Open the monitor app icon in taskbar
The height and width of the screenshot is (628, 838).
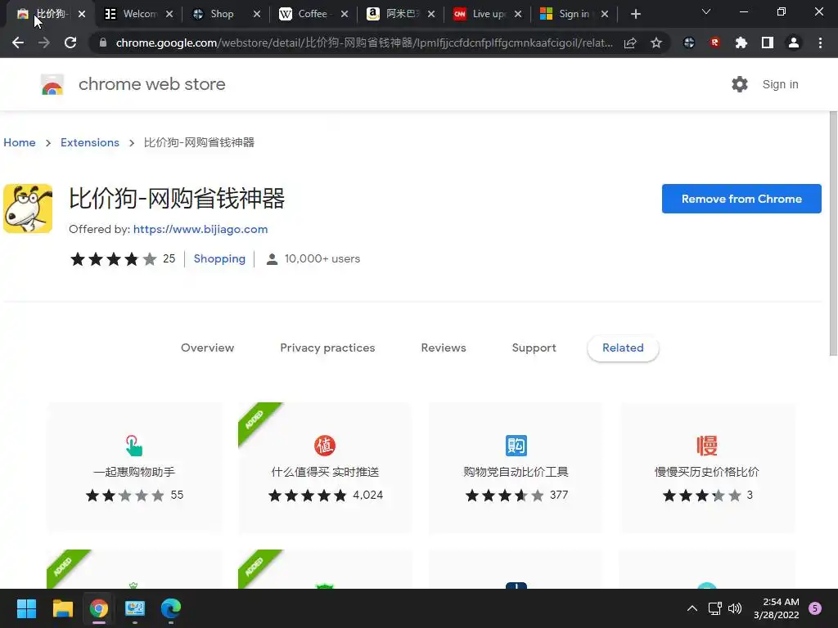coord(135,608)
